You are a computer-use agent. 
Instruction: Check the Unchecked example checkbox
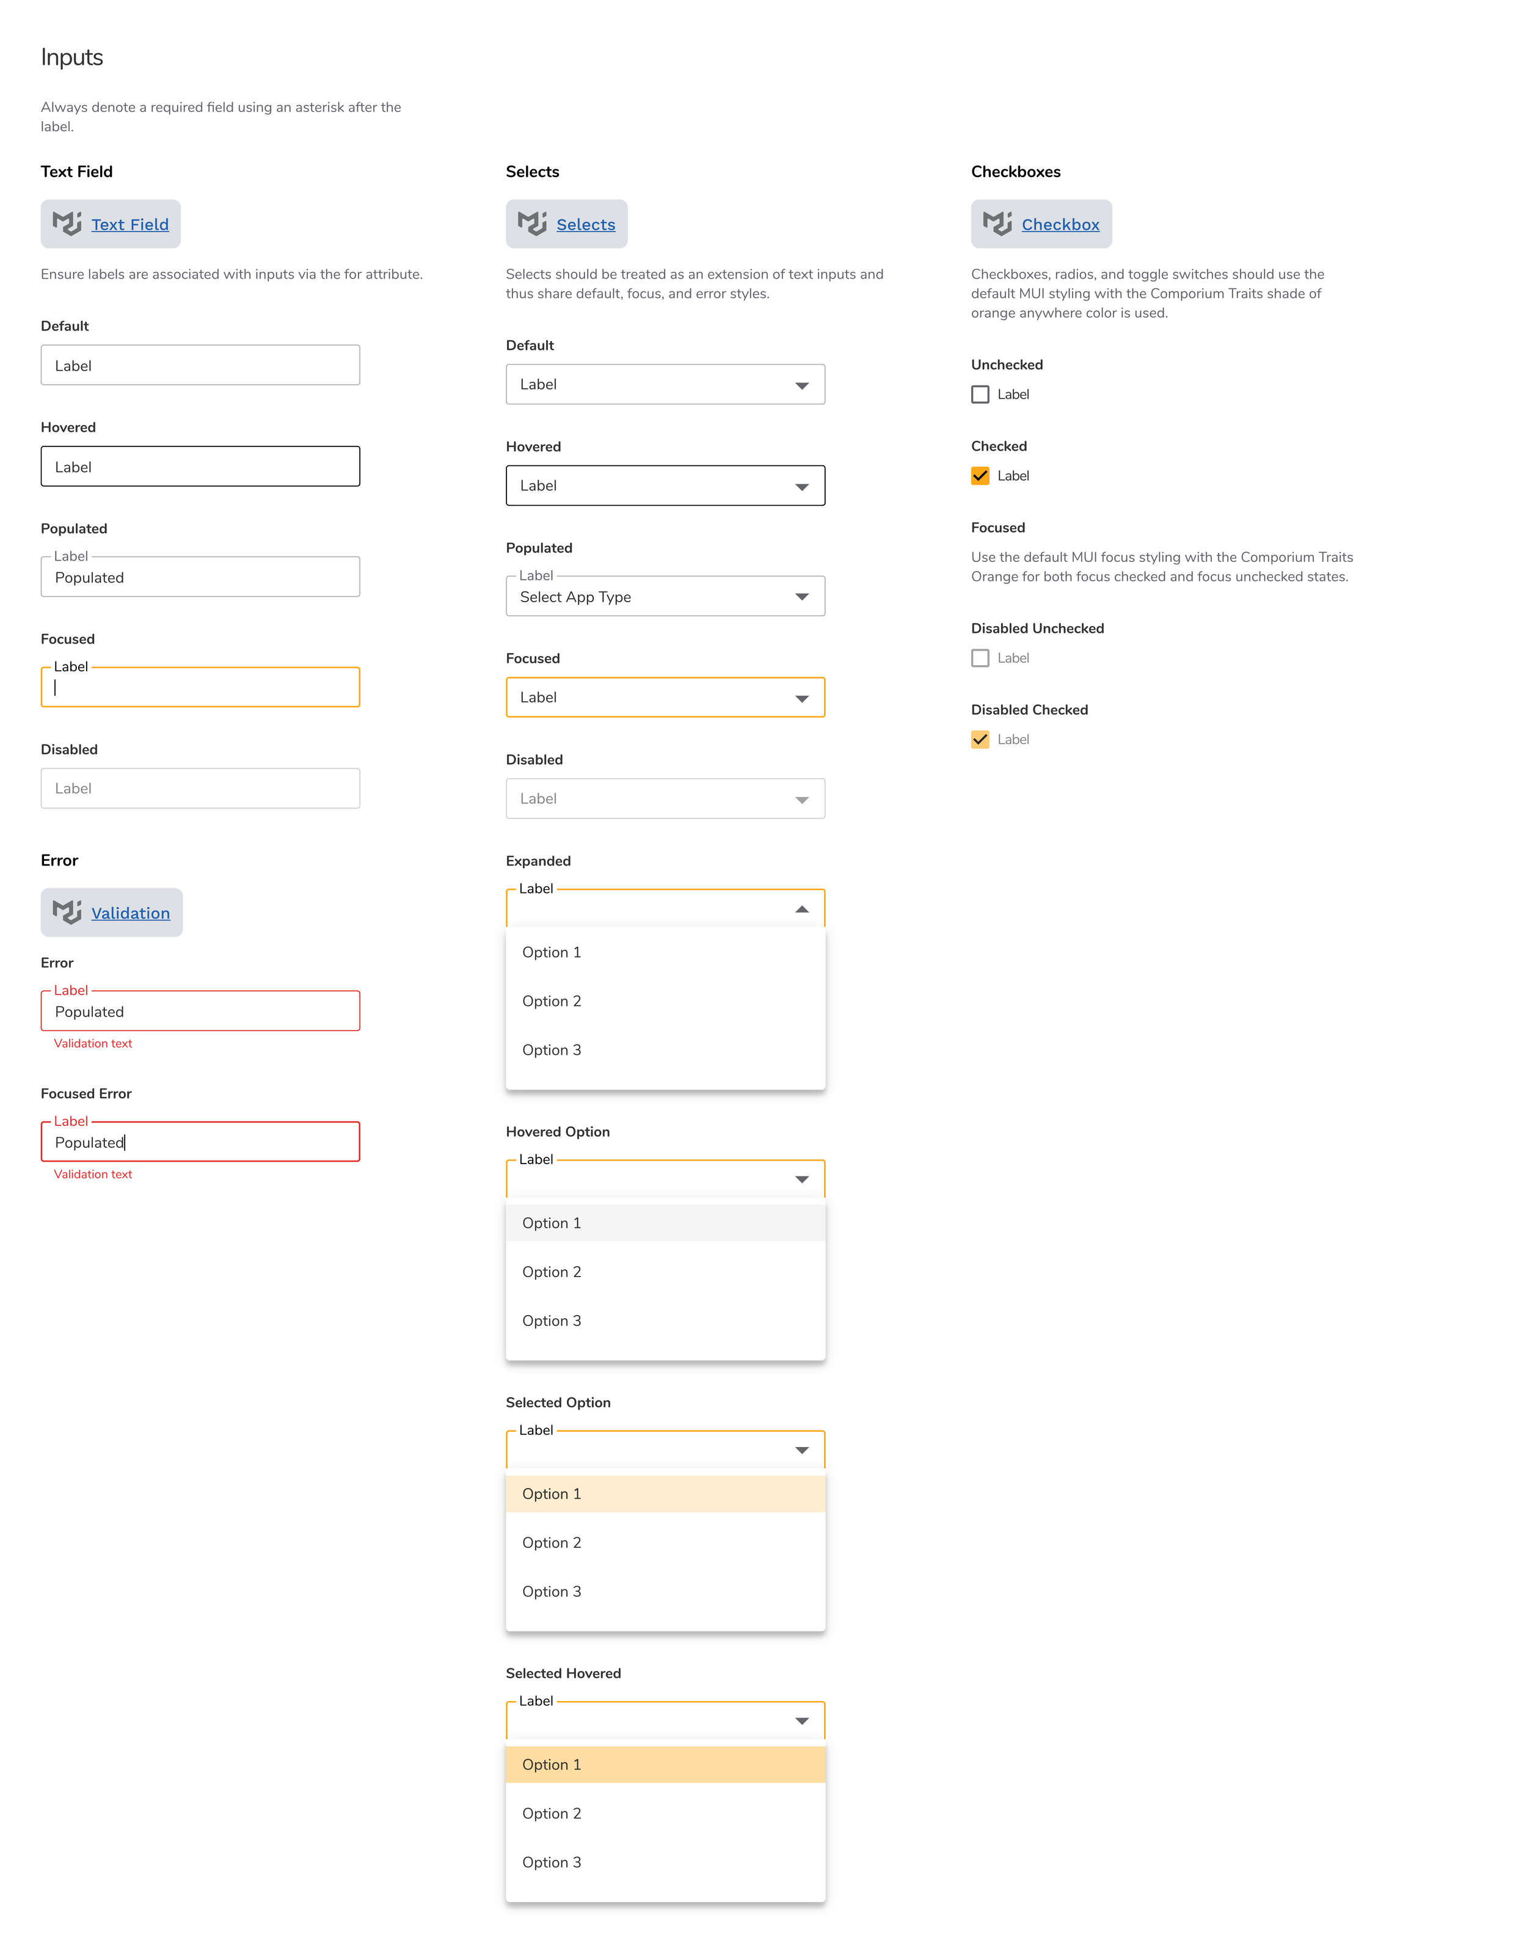coord(980,394)
